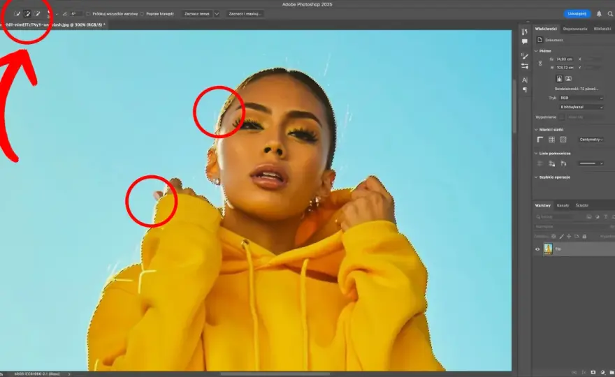Image resolution: width=615 pixels, height=377 pixels.
Task: Click the new adjustment layer icon
Action: coord(603,372)
